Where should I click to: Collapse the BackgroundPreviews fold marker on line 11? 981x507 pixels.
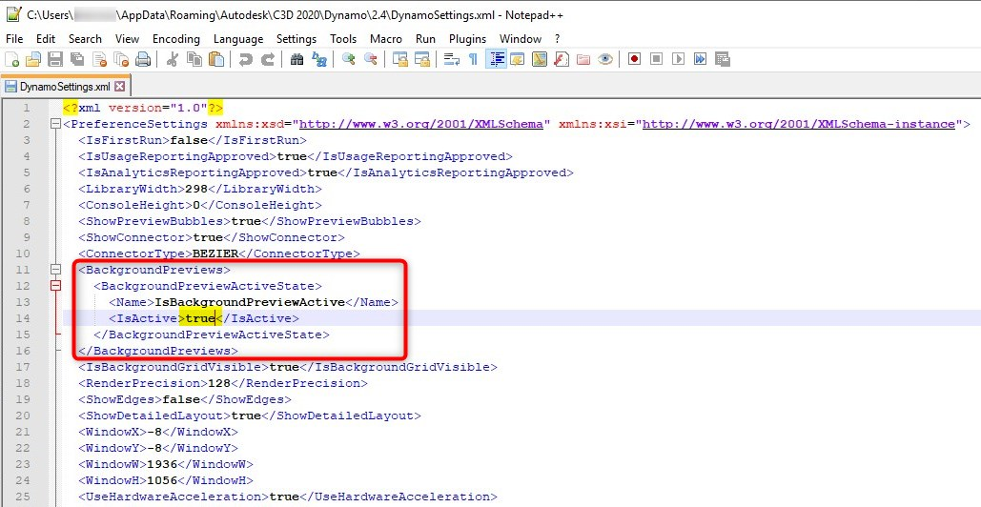(55, 270)
